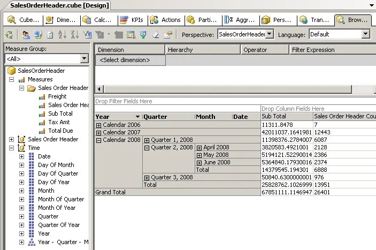Click the Process cube toolbar icon

[9, 35]
